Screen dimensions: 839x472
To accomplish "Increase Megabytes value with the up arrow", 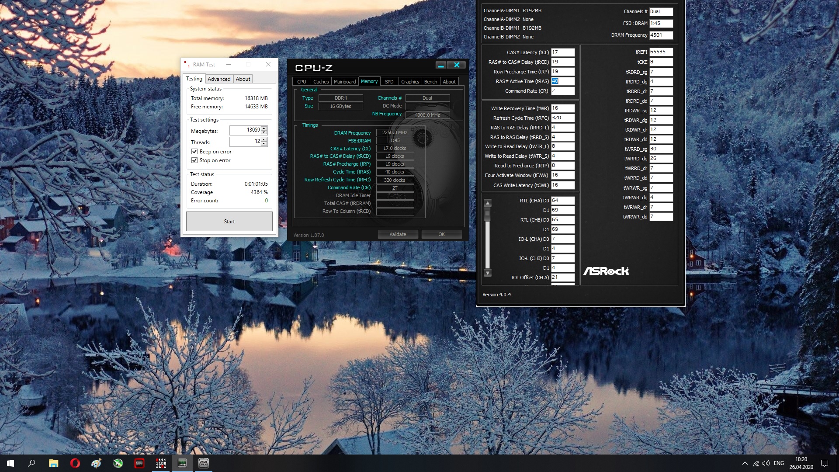I will (264, 128).
